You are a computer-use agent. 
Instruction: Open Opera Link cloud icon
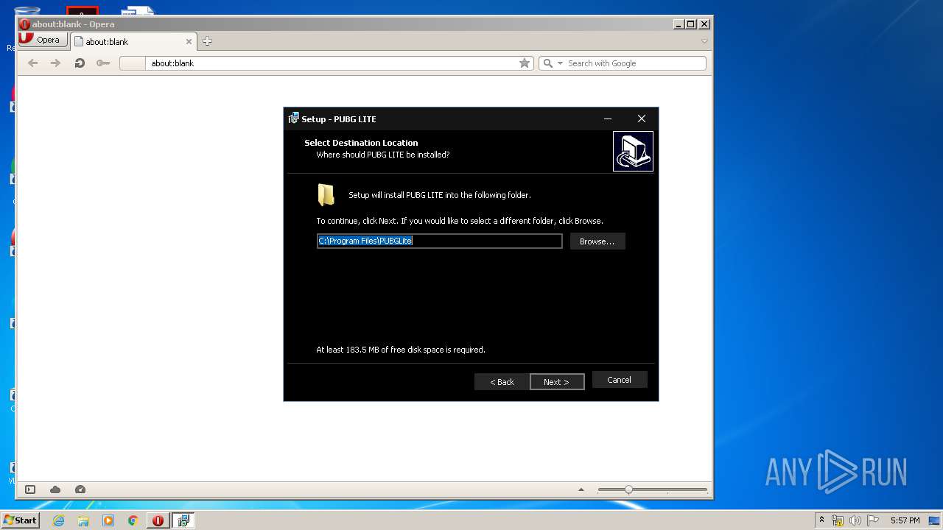(x=55, y=490)
